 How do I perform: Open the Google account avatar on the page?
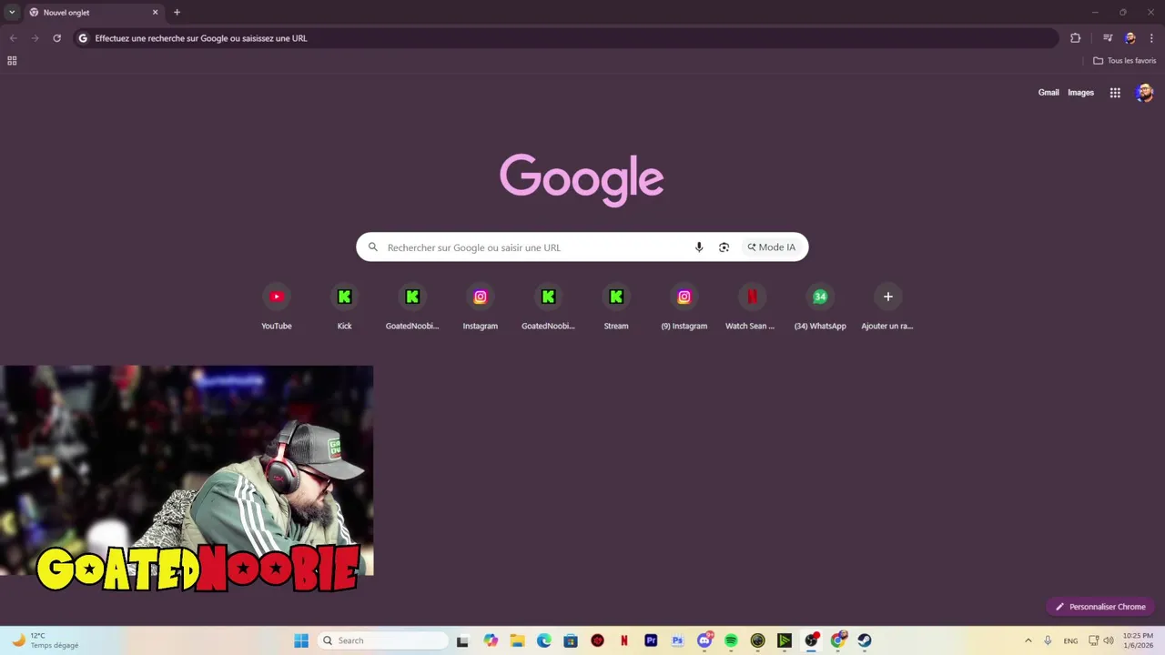point(1144,93)
